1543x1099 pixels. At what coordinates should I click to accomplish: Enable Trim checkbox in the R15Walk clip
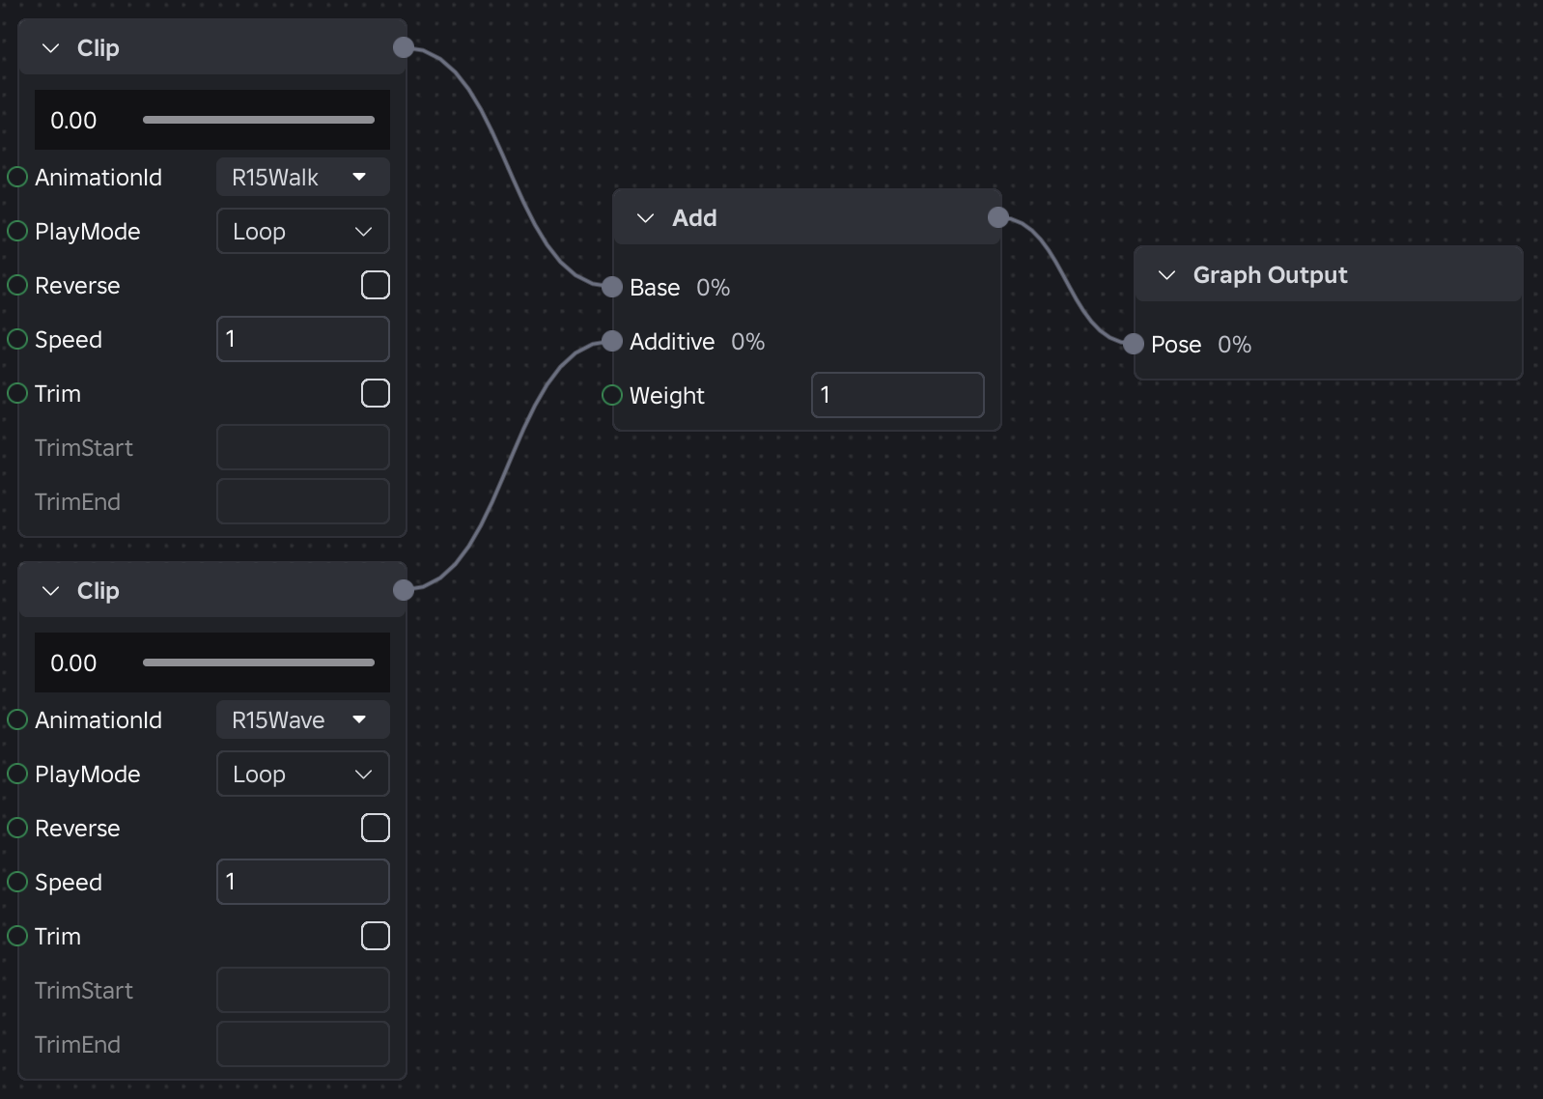376,393
